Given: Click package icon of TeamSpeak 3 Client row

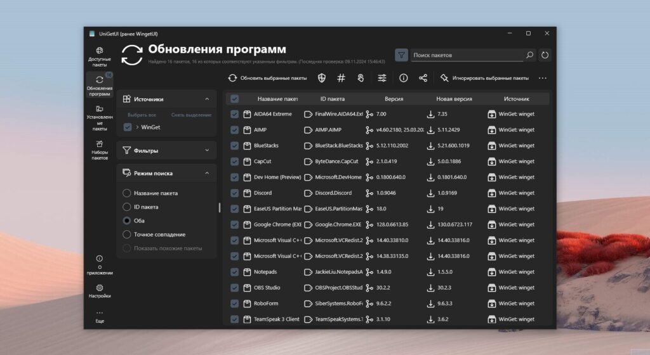Looking at the screenshot, I should pos(247,319).
